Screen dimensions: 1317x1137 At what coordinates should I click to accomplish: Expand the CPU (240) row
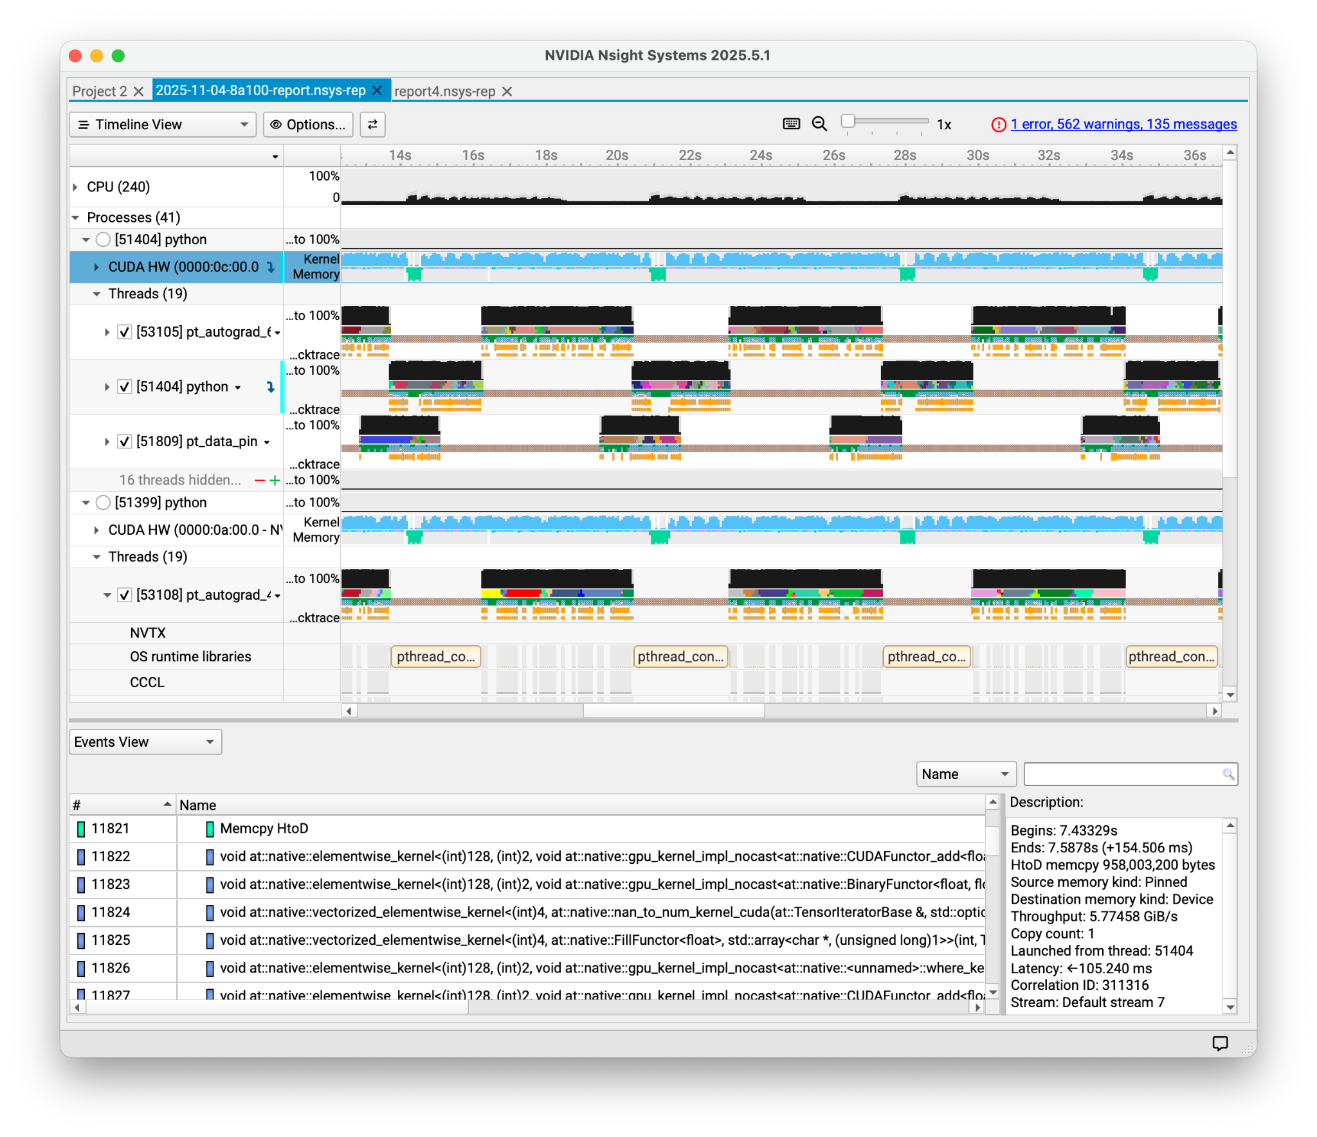(75, 186)
